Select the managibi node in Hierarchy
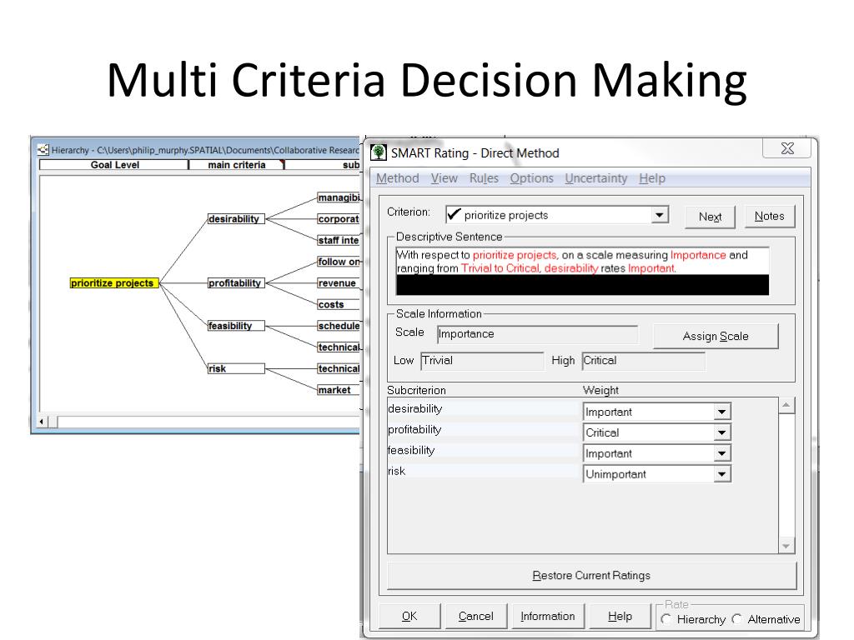Viewport: 854px width, 640px height. click(x=339, y=197)
